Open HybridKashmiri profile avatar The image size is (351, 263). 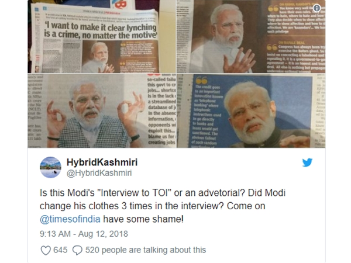click(x=50, y=167)
